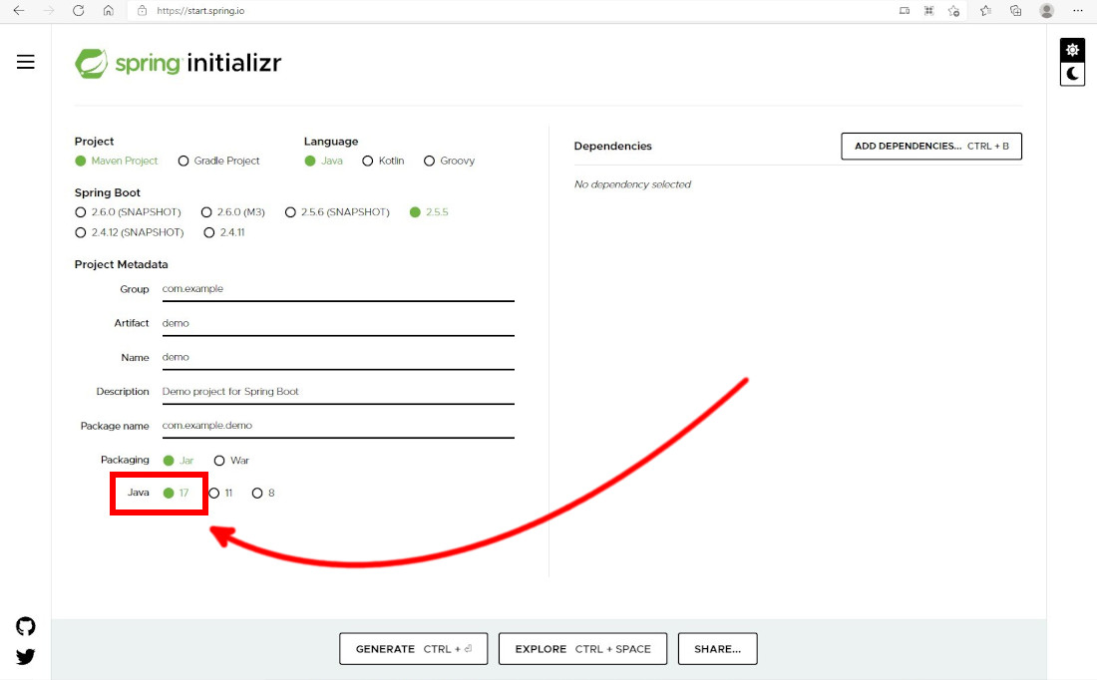Select Gradle Project radio option
Screen dimensions: 1097x680
183,161
